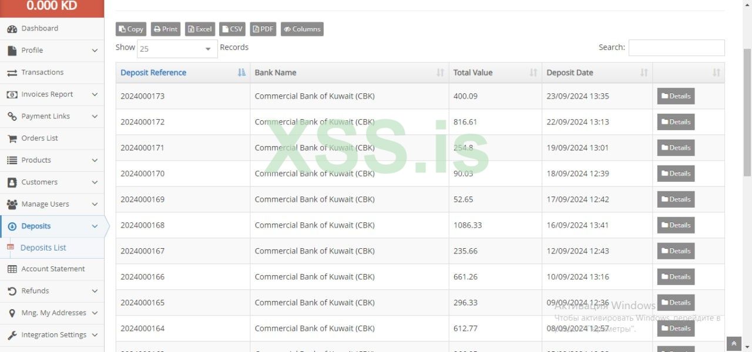Click the Account Statement table icon
Image resolution: width=752 pixels, height=352 pixels.
click(x=12, y=269)
